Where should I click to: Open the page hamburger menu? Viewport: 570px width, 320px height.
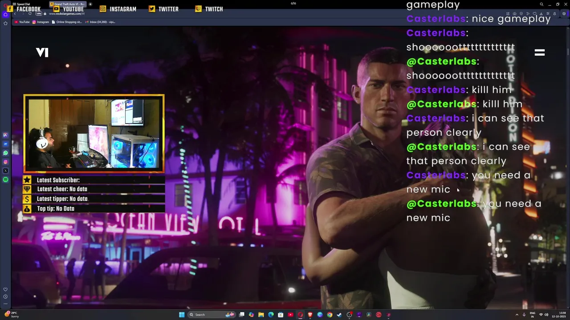(x=539, y=52)
